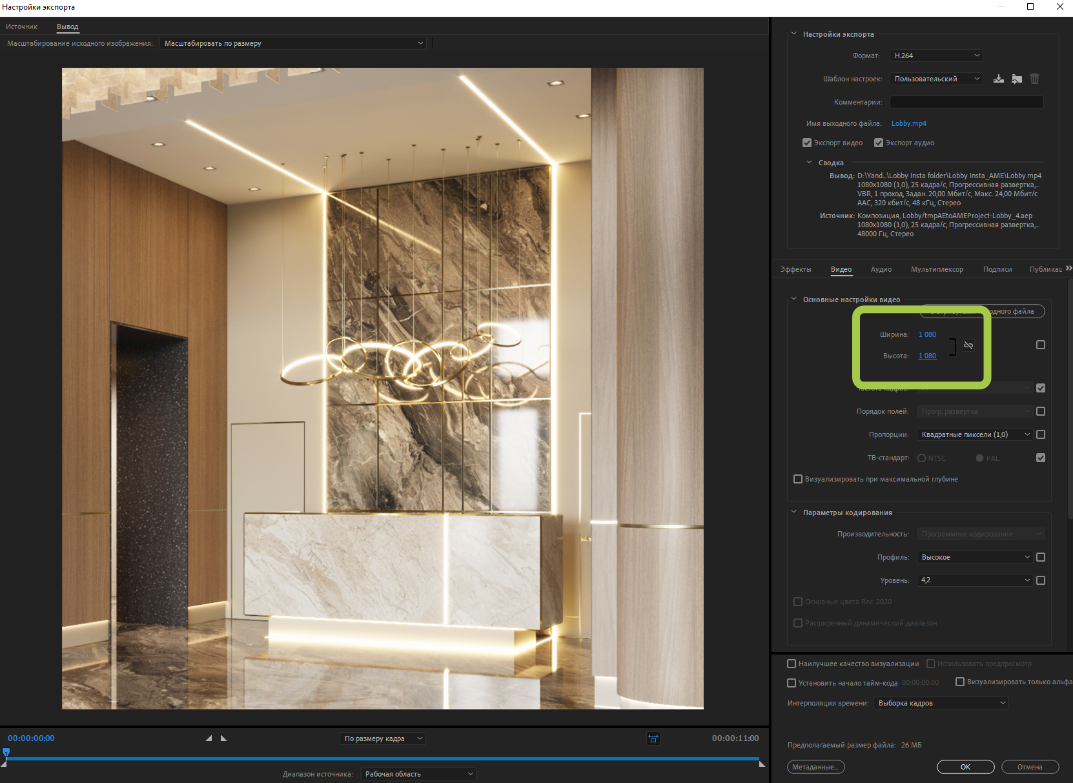Enable maximum render quality checkbox
The height and width of the screenshot is (783, 1073).
(792, 664)
